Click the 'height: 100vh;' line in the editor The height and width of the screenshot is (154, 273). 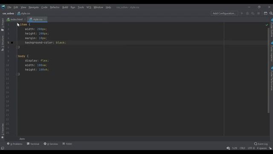[37, 69]
